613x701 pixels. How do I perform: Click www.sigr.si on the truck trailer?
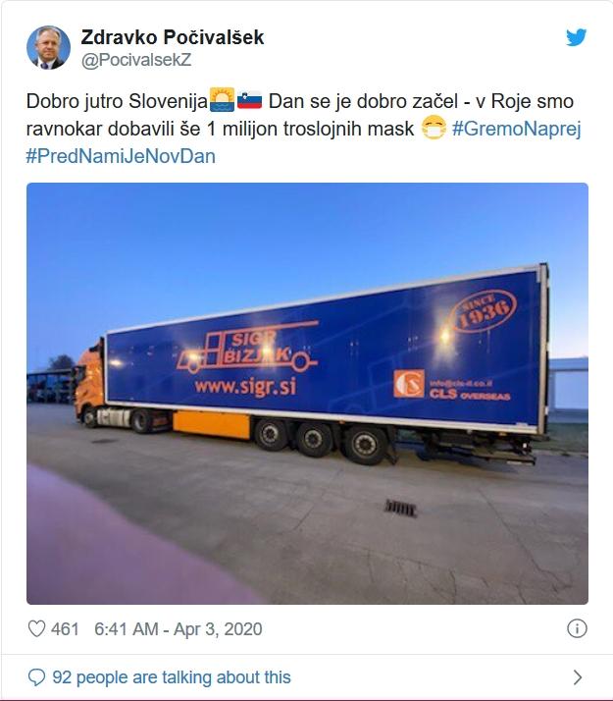244,386
